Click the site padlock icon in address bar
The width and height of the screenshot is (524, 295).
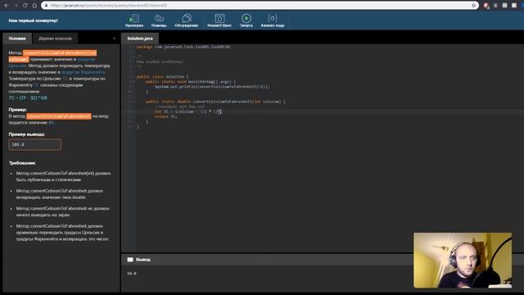tap(46, 6)
